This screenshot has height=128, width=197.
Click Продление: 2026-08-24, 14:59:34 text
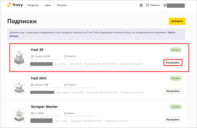tap(100, 64)
